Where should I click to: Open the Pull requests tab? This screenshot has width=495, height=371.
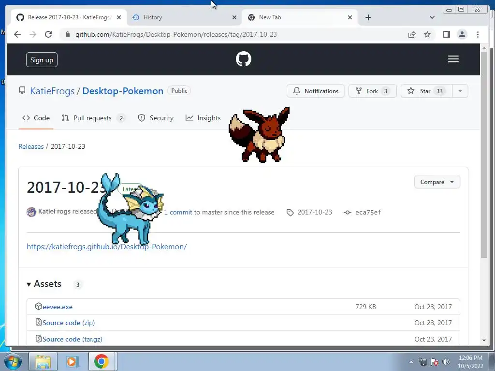[x=93, y=118]
